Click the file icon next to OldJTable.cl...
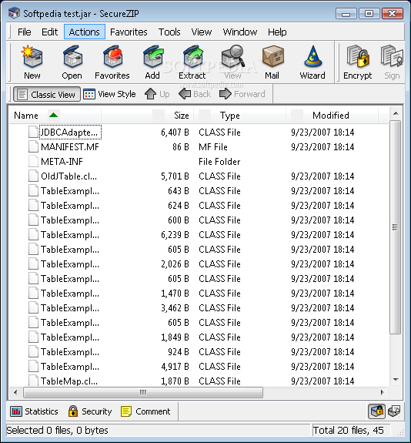411x443 pixels. [x=33, y=176]
